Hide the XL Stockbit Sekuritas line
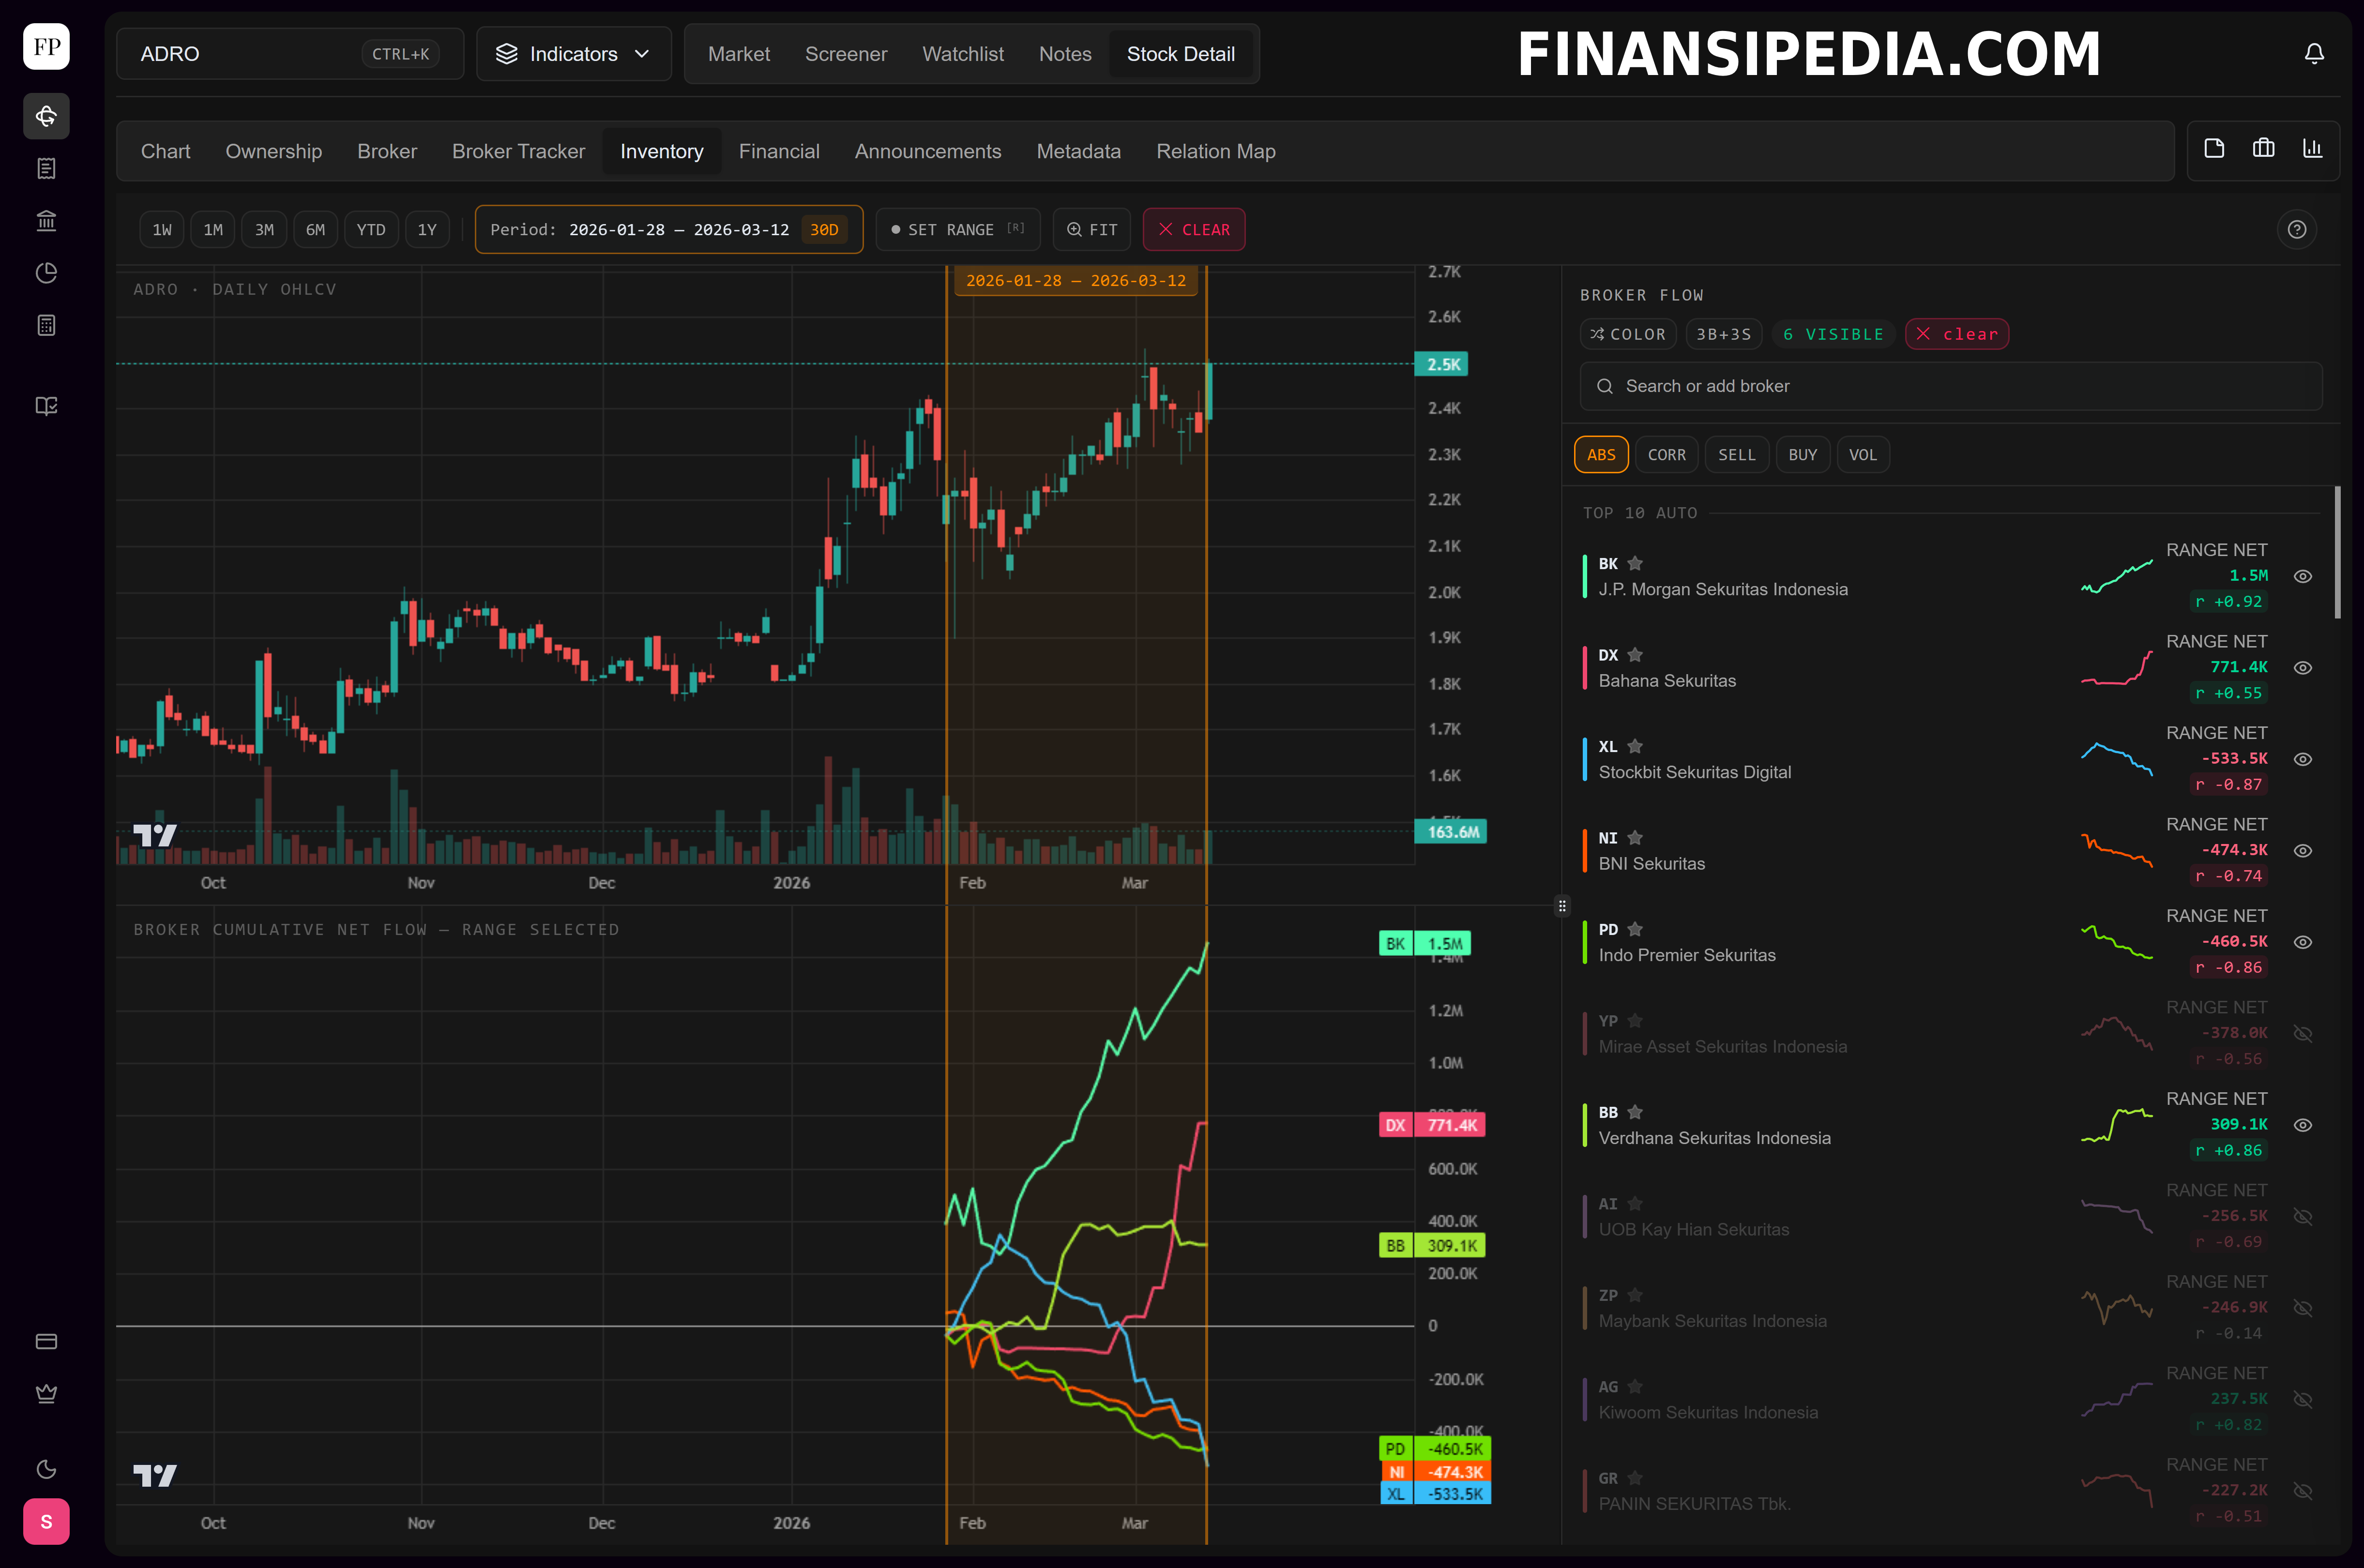Image resolution: width=2364 pixels, height=1568 pixels. [x=2302, y=760]
